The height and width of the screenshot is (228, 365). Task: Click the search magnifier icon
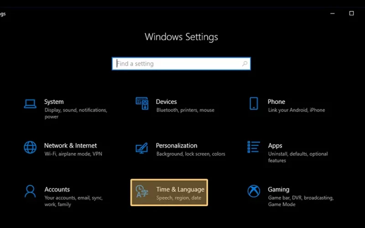245,63
